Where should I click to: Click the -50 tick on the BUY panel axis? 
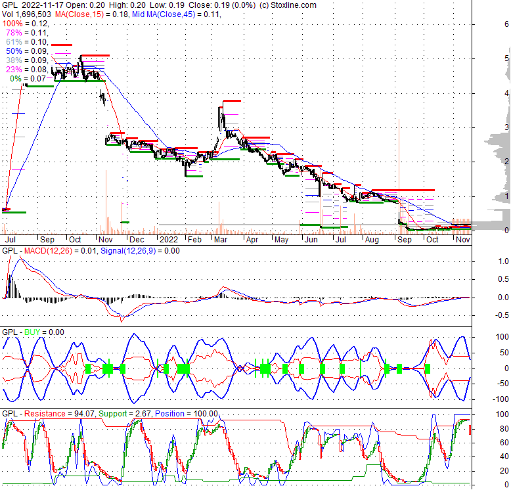503,384
